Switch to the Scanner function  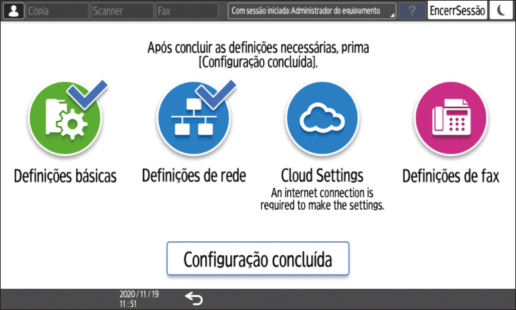pos(122,11)
